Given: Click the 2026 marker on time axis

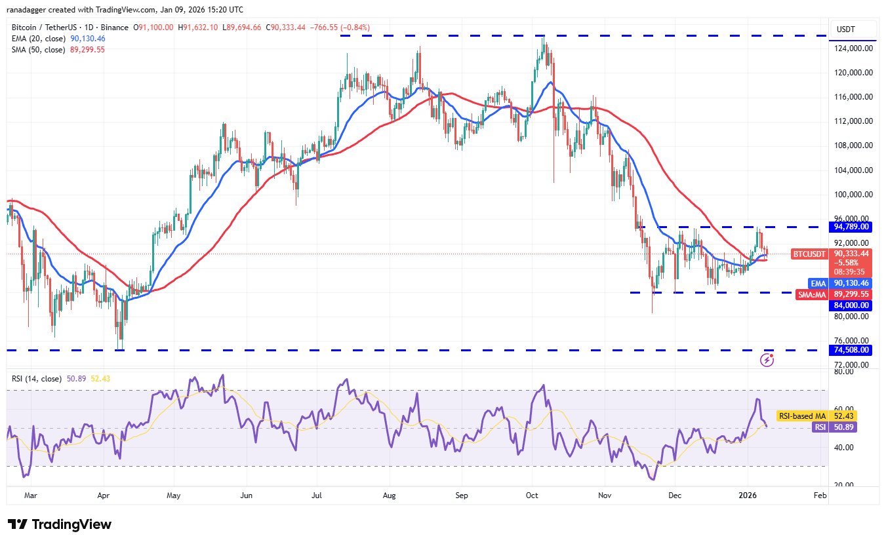Looking at the screenshot, I should (749, 496).
